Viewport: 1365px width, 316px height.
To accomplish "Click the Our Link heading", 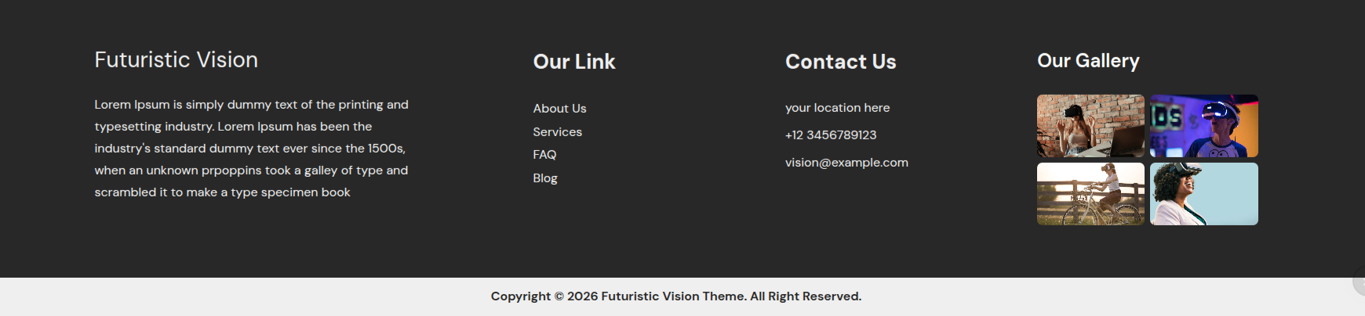I will point(574,62).
